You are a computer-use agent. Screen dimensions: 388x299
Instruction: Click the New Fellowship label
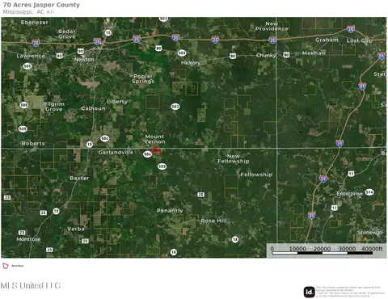234,158
